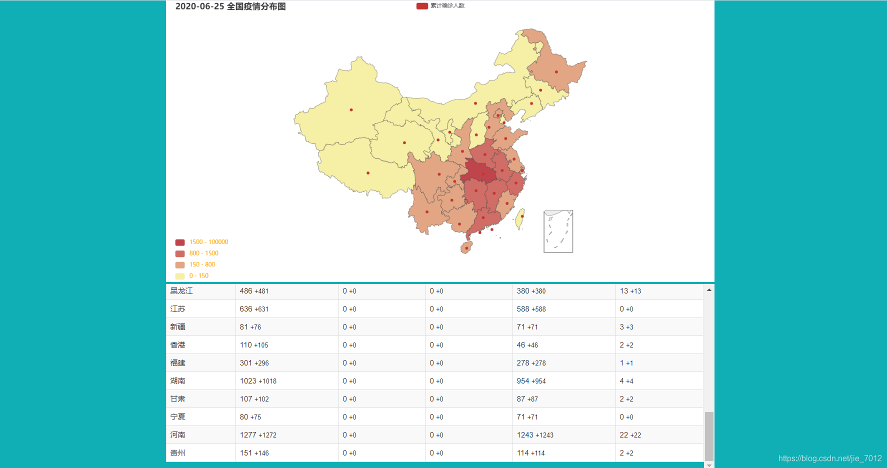Click the 278 +278 cell
Viewport: 887px width, 468px height.
point(564,363)
